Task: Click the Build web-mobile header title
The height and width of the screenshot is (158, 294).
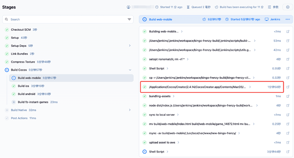Action: click(161, 19)
